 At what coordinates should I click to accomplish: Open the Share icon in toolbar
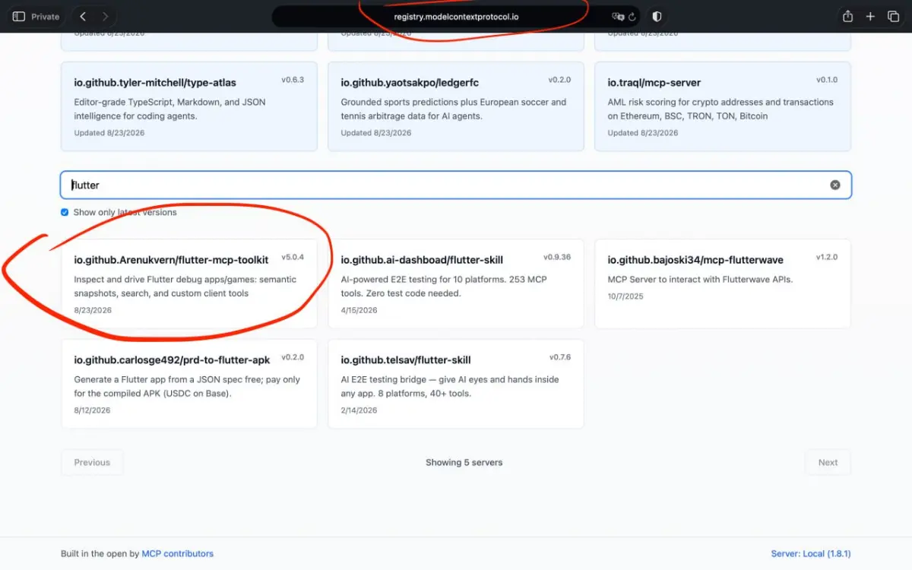point(847,16)
